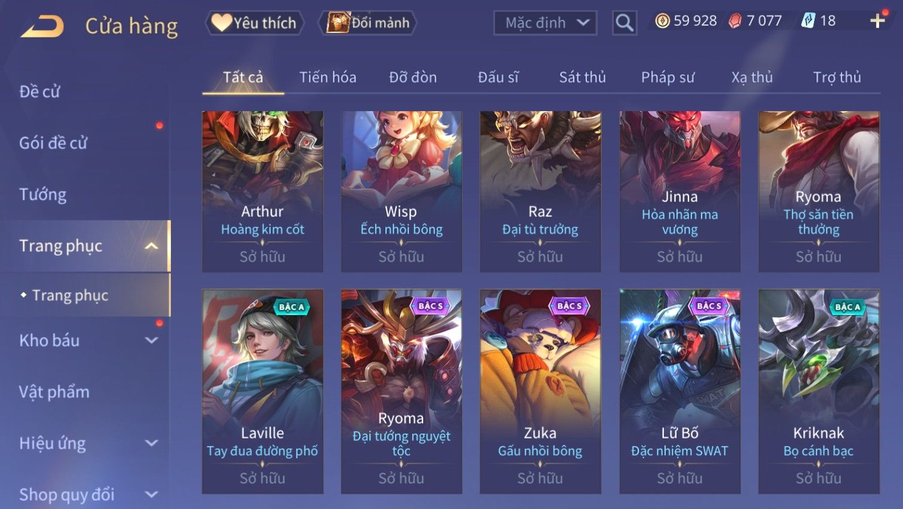Open the Tướng sidebar menu

tap(43, 194)
